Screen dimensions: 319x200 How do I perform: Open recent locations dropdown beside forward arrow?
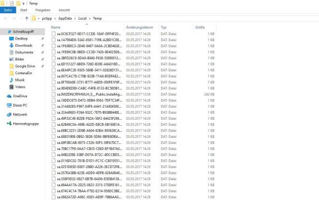click(x=20, y=19)
